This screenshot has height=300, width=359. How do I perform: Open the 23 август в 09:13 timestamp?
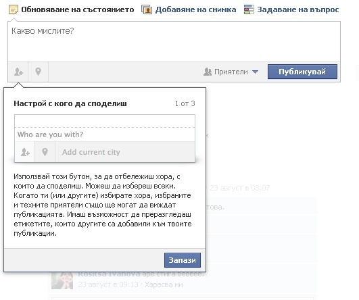point(108,284)
